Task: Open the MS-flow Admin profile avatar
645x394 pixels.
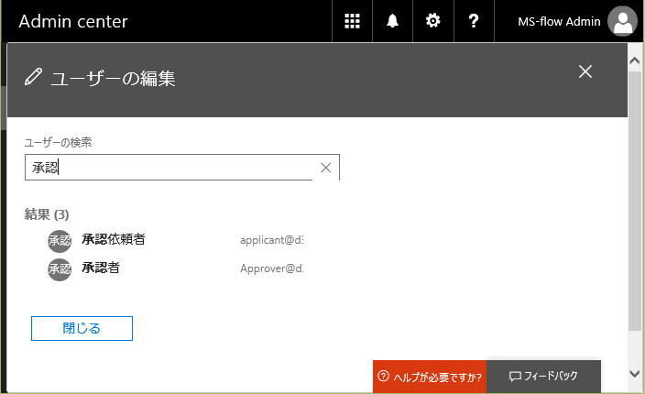Action: [623, 22]
